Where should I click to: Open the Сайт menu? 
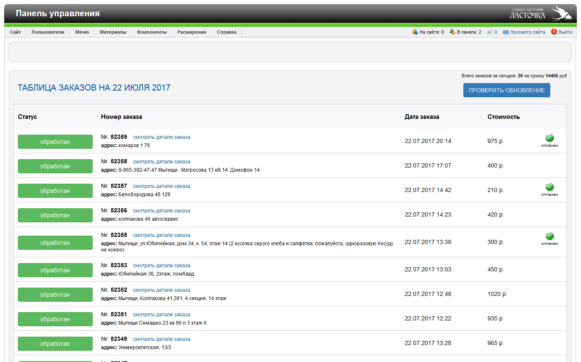click(x=15, y=32)
